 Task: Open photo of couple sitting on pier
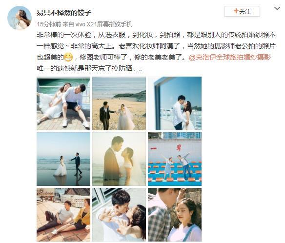pos(63,103)
